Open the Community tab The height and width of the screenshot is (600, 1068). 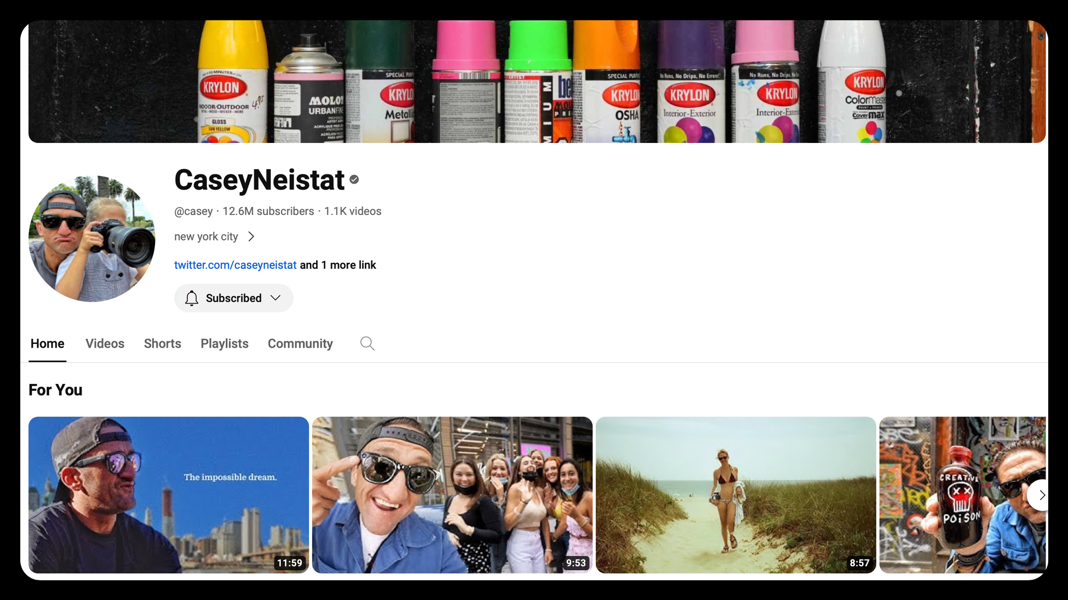(x=300, y=343)
